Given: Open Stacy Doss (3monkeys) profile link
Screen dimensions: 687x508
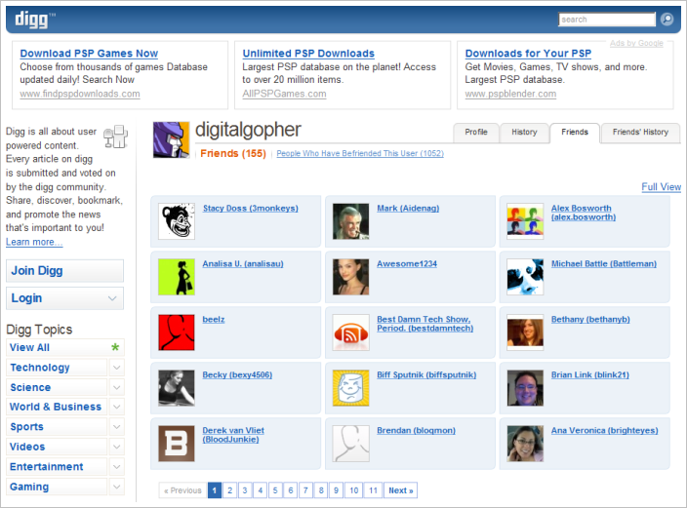Looking at the screenshot, I should 250,209.
